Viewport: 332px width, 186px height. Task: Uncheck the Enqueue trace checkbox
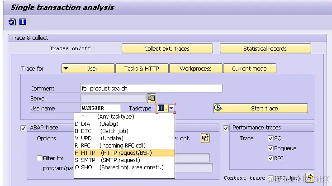[x=270, y=148]
